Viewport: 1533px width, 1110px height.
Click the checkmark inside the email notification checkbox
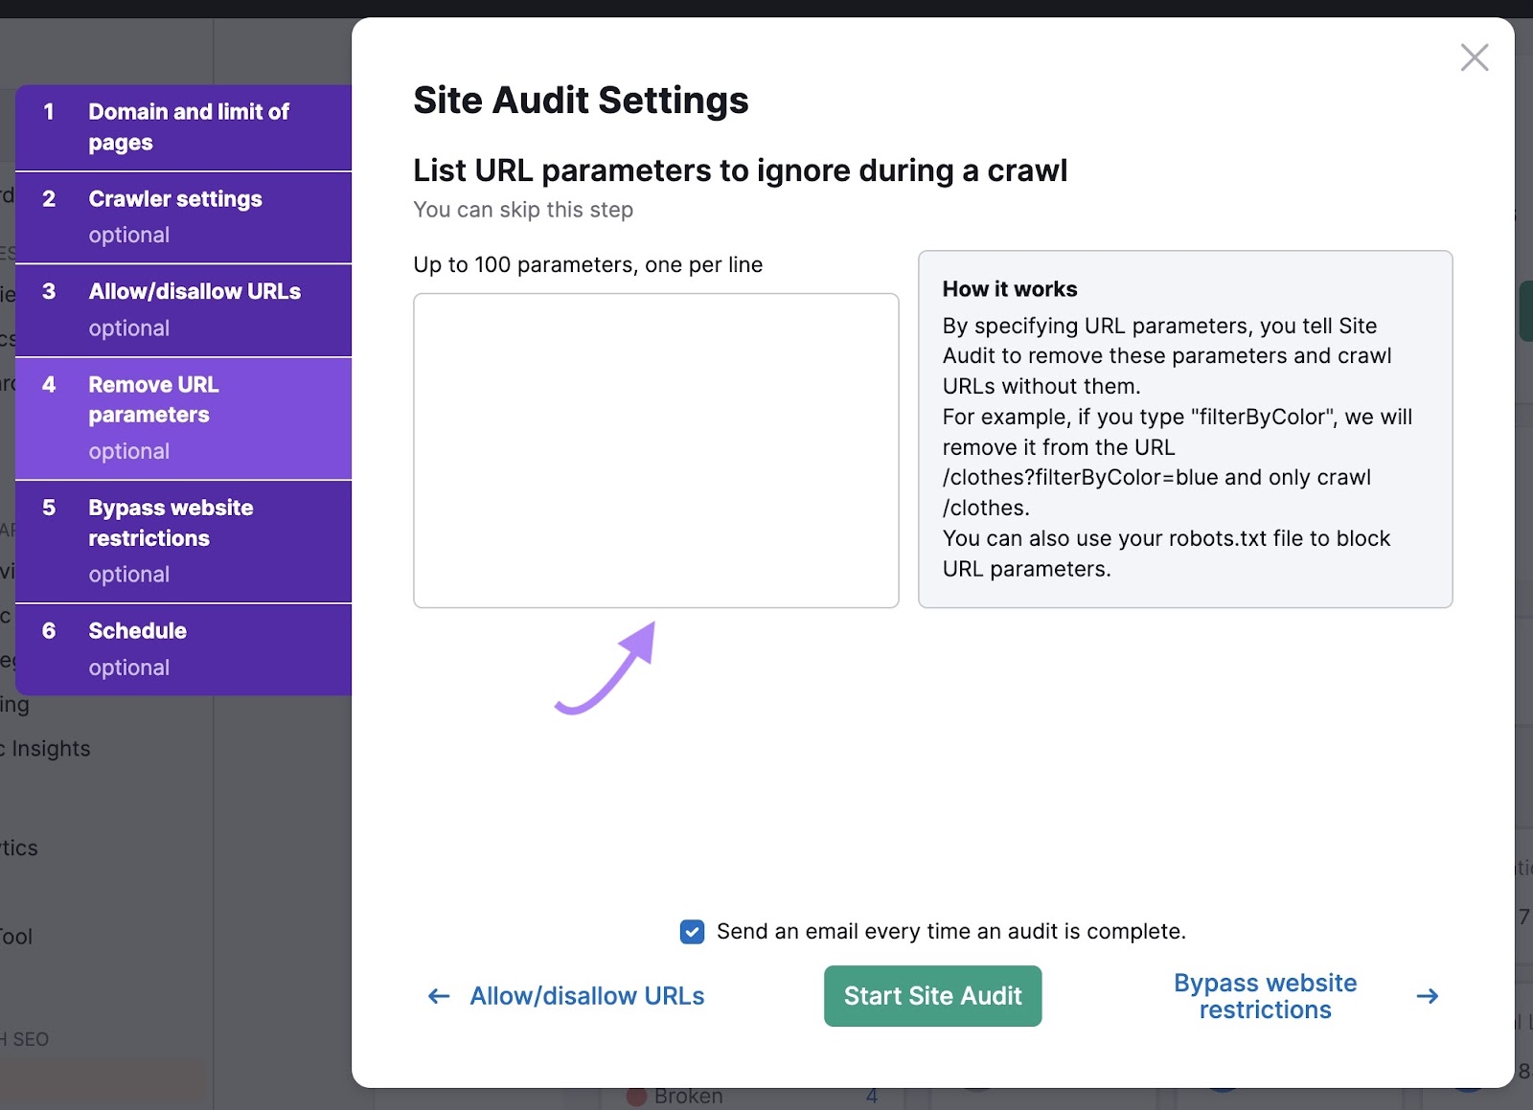tap(692, 931)
